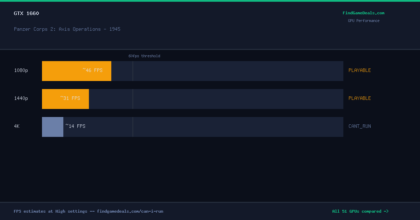Screen dimensions: 420x220
Task: Click the blue-gray 4K FPS bar
Action: click(52, 127)
